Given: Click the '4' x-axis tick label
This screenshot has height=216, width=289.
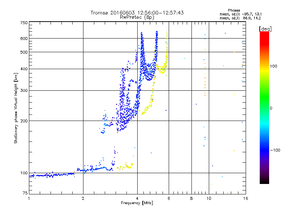Looking at the screenshot, I should tap(137, 198).
